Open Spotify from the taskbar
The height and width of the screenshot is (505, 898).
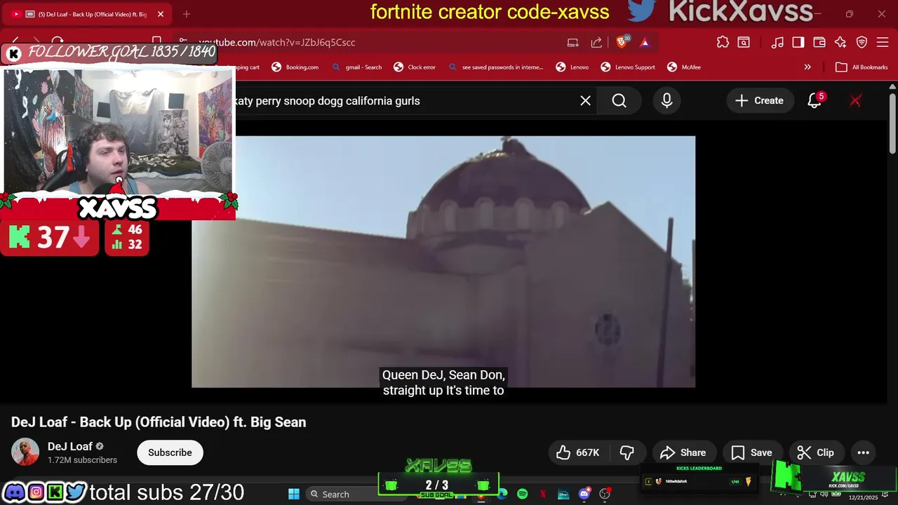tap(523, 494)
